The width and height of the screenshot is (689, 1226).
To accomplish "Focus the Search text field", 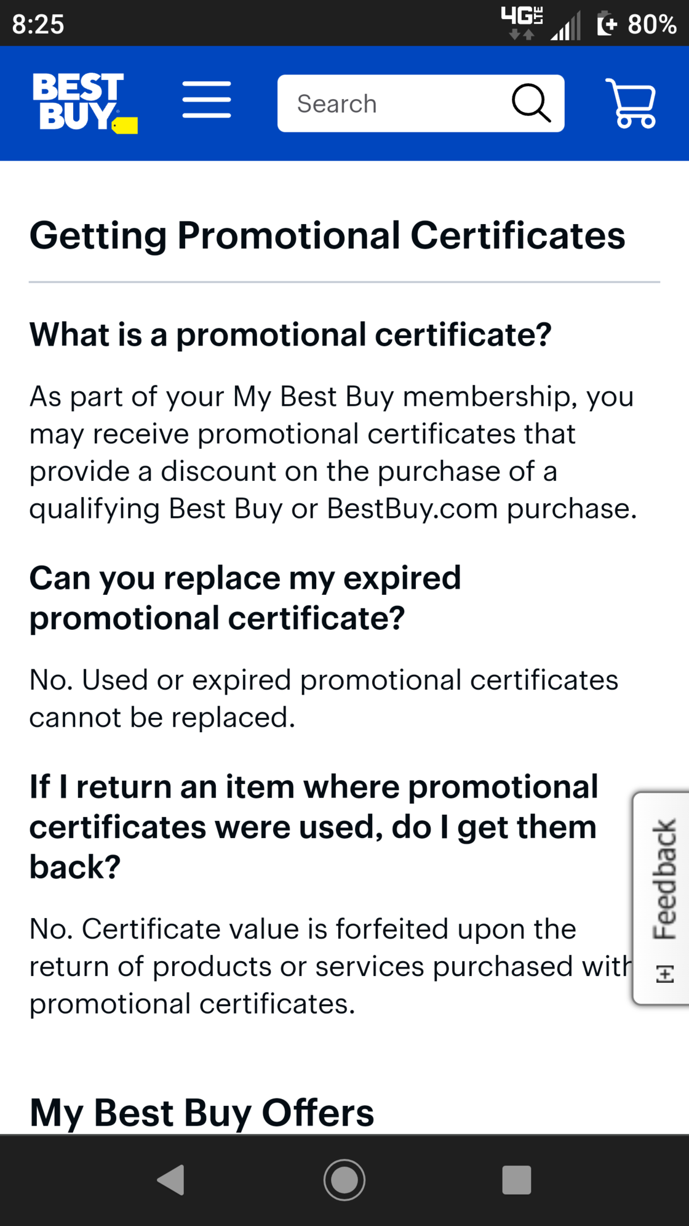I will click(394, 103).
